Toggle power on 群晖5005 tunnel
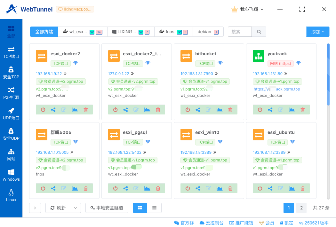The height and width of the screenshot is (227, 336). (x=43, y=188)
